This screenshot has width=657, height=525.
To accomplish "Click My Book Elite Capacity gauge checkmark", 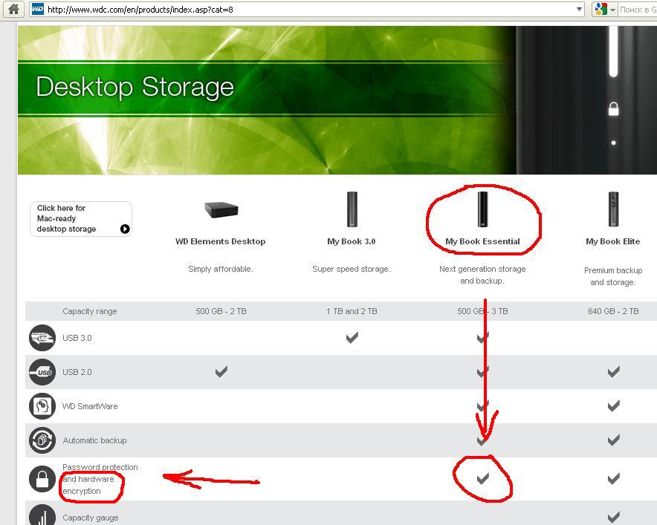I will [x=613, y=517].
